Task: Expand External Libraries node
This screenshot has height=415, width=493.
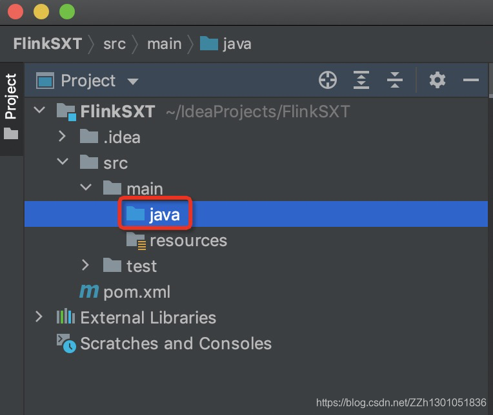Action: pos(39,316)
